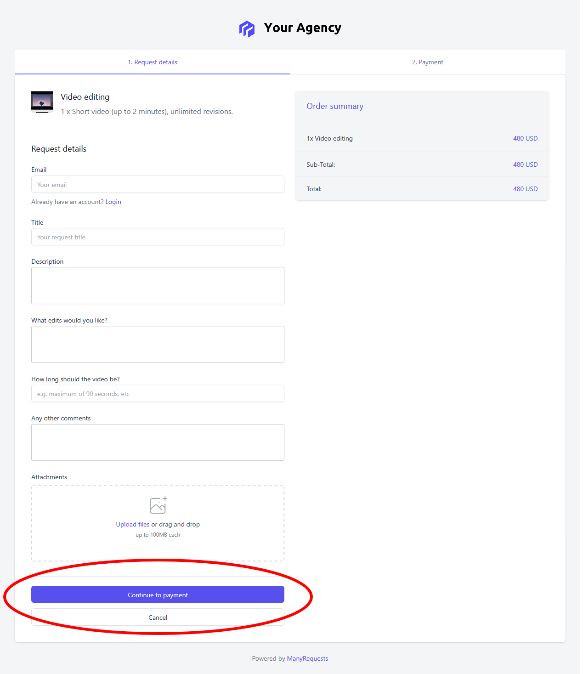The width and height of the screenshot is (588, 674).
Task: Focus the Your request title field
Action: (158, 237)
